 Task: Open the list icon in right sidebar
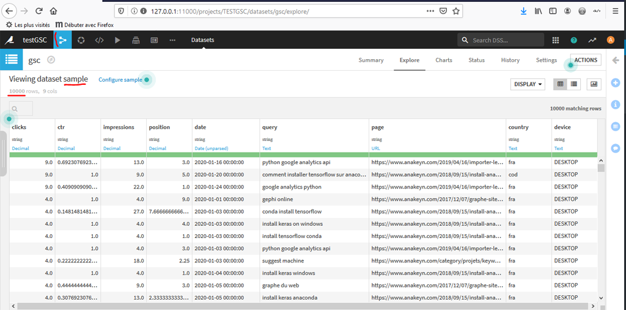[616, 126]
